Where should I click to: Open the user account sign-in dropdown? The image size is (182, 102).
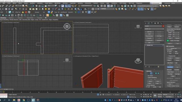[x=156, y=3]
